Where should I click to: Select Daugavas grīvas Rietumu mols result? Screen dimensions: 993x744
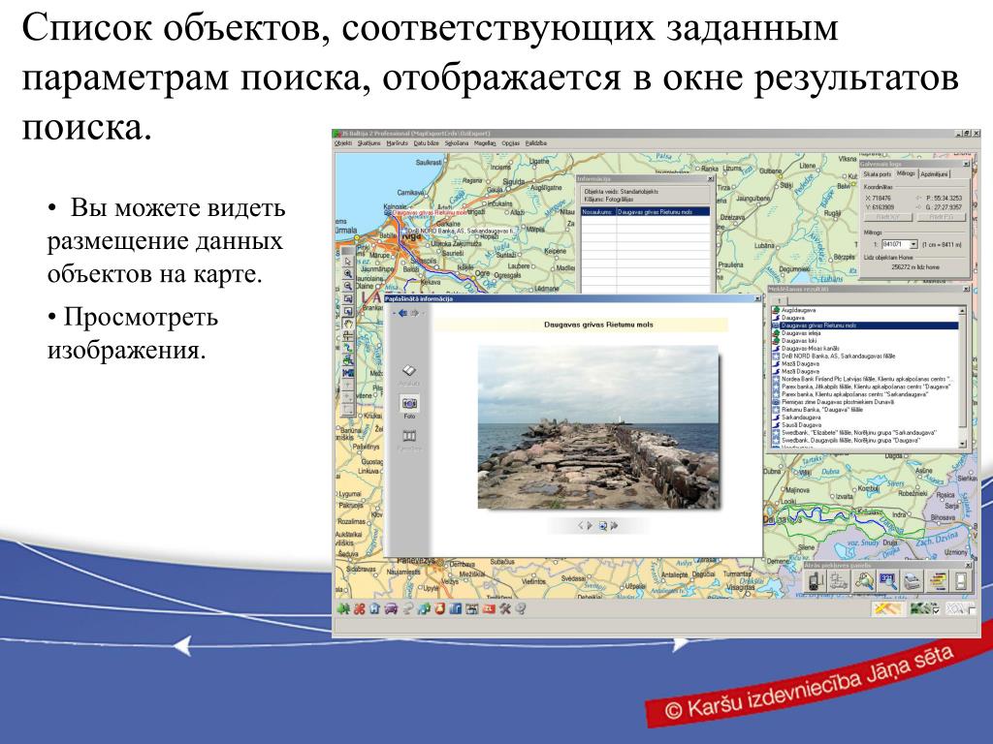pos(864,325)
